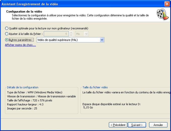Select 'Qualité optimale pour la lecture' radio option
The width and height of the screenshot is (171, 131).
(7, 28)
